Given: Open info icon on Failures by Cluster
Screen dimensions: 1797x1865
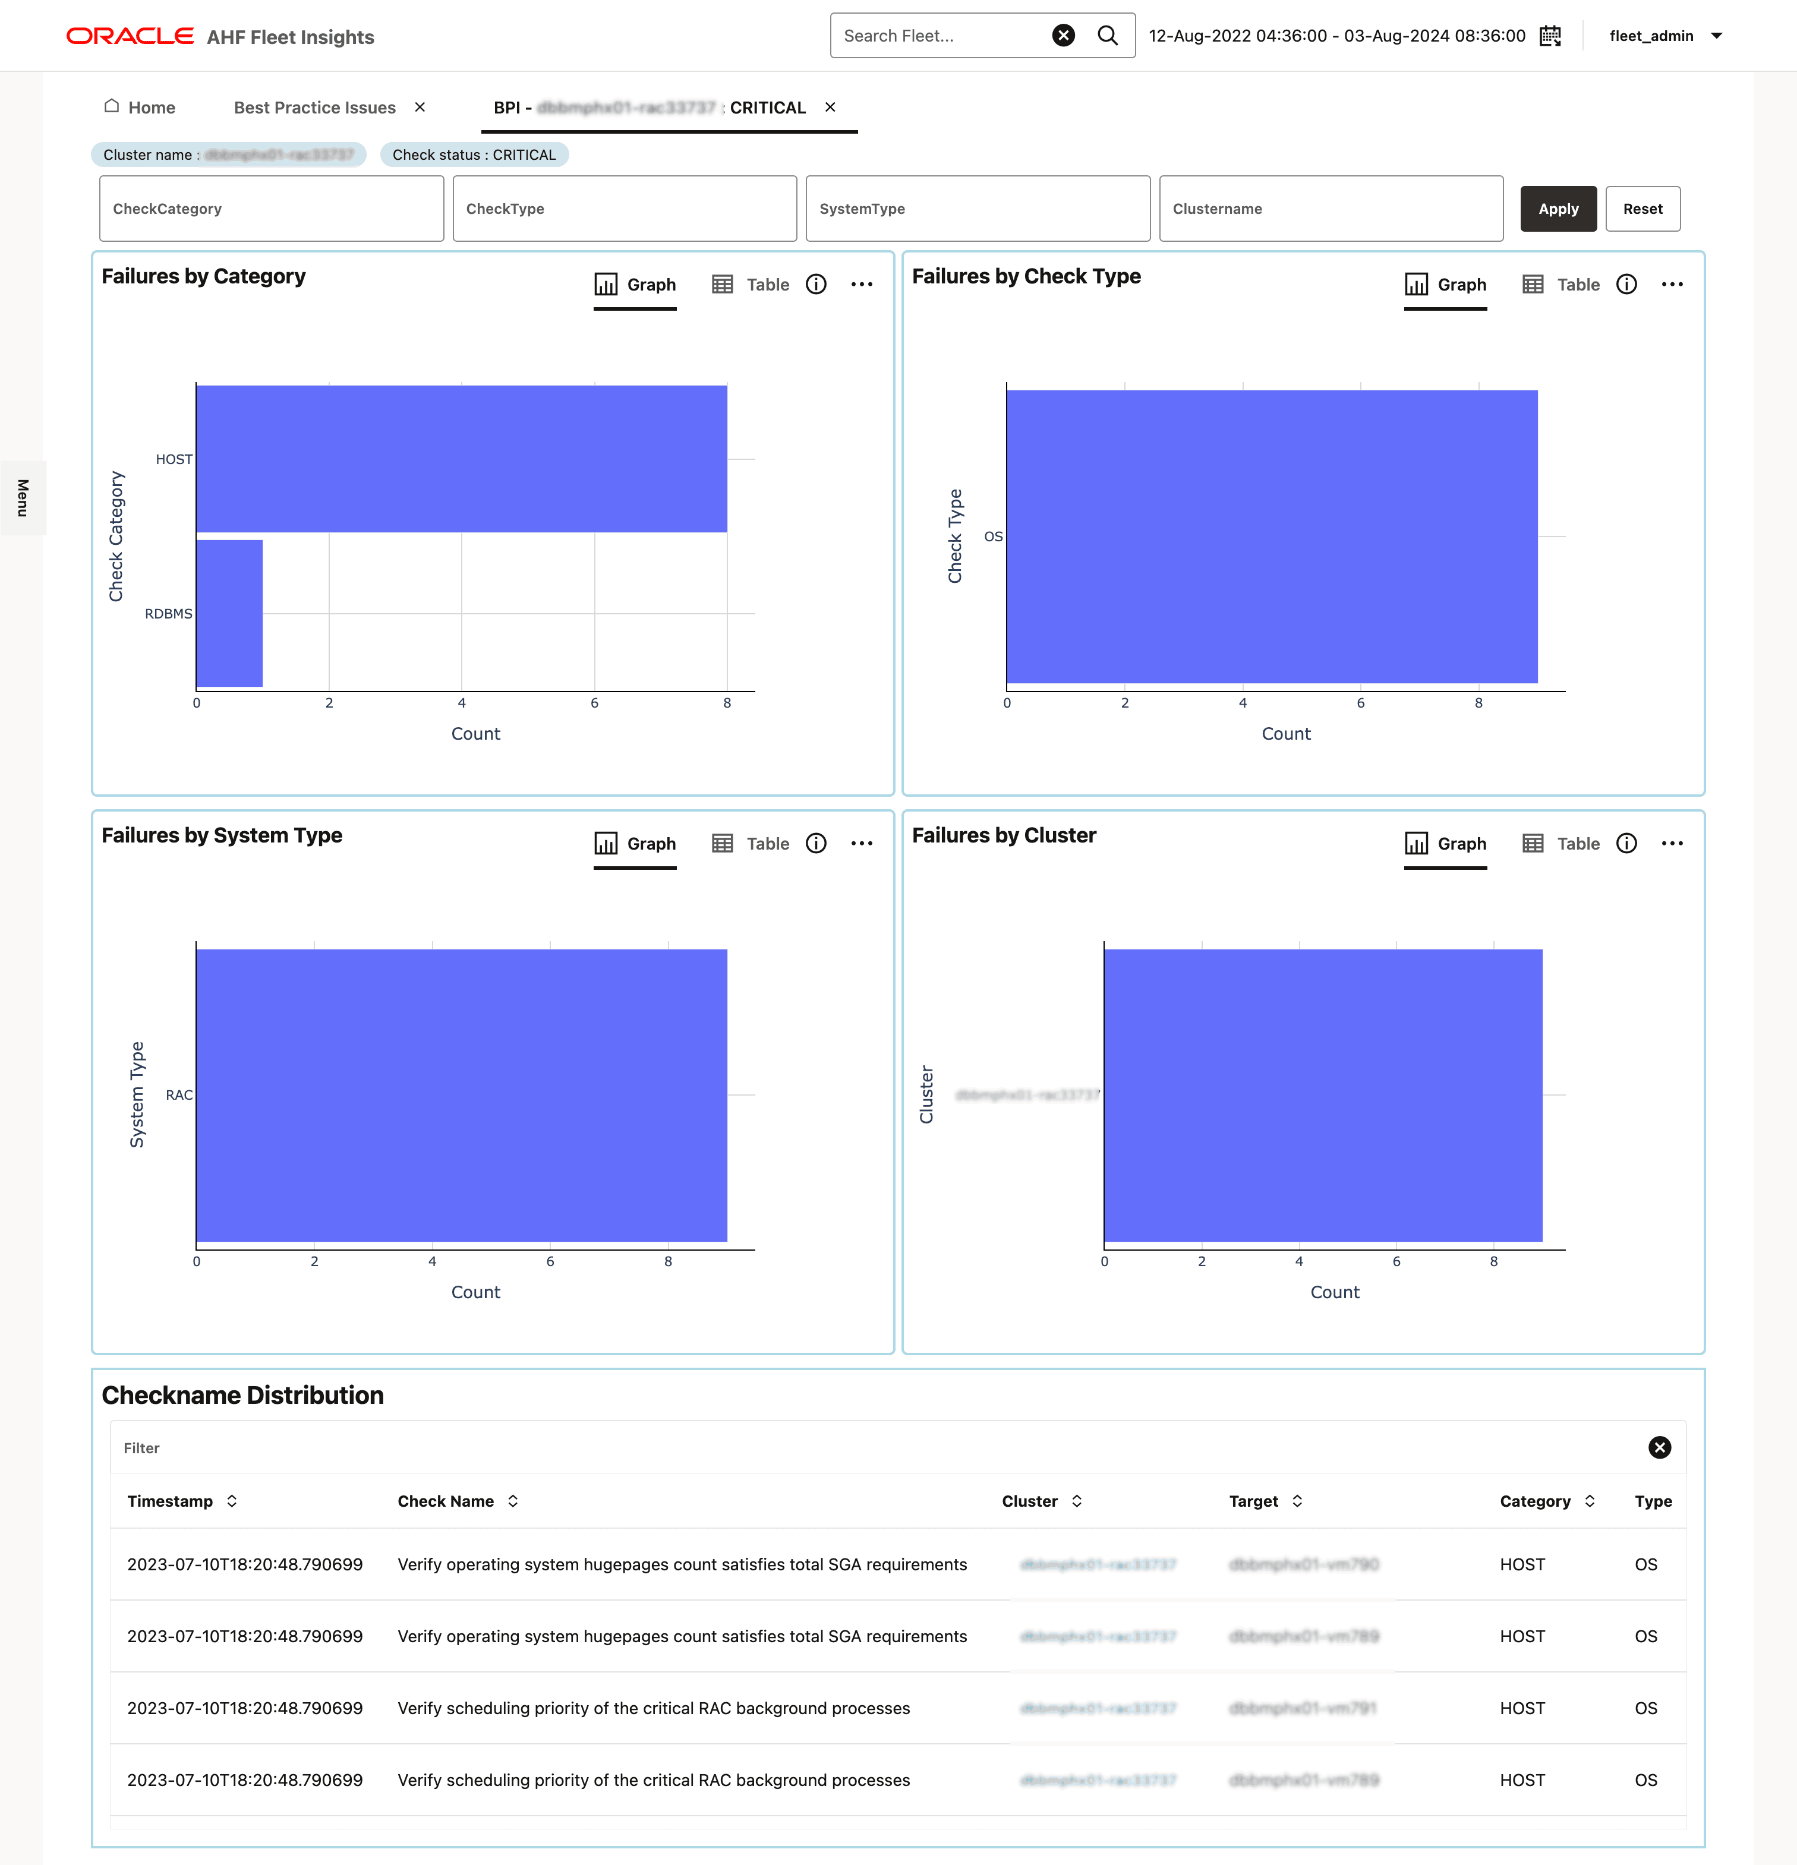Looking at the screenshot, I should [x=1626, y=843].
